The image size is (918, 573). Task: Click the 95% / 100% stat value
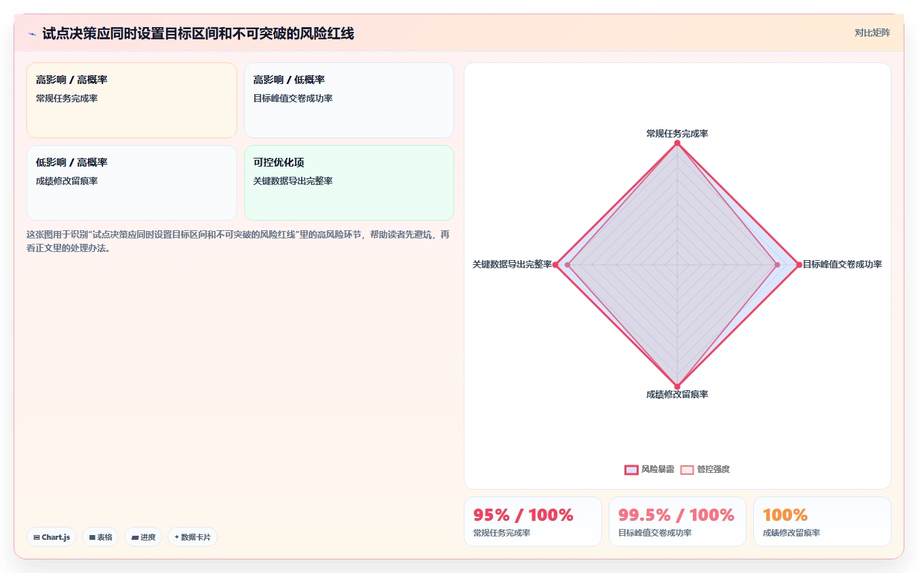[x=523, y=515]
